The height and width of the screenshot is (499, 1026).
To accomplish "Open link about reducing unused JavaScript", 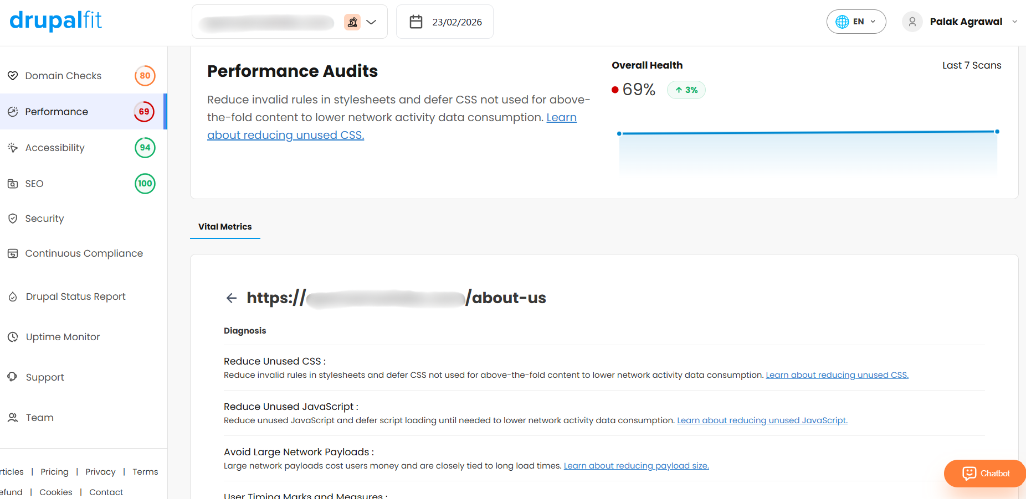I will [x=762, y=420].
